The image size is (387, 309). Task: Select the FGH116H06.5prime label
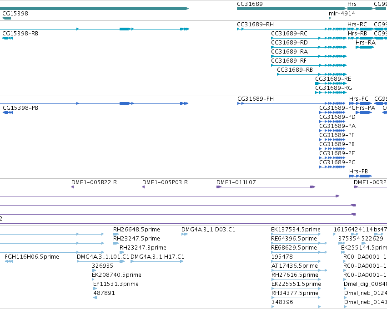[32, 257]
